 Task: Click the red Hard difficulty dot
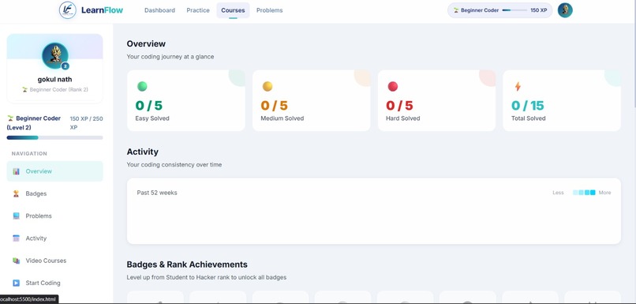pos(393,86)
